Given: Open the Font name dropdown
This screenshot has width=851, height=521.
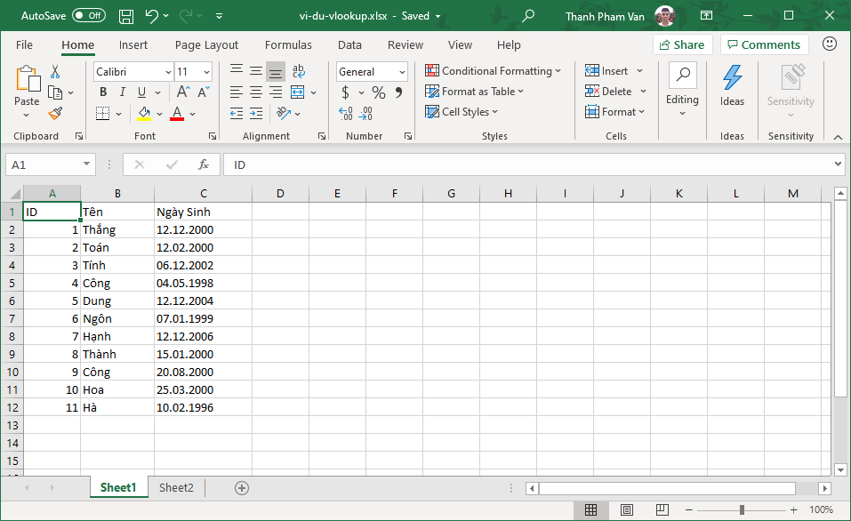Looking at the screenshot, I should [x=168, y=72].
